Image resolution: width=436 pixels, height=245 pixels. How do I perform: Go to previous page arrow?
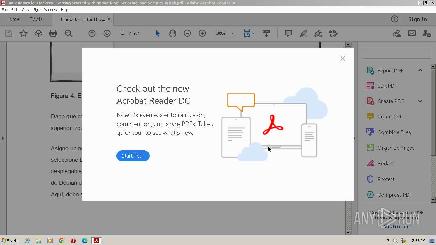point(92,33)
